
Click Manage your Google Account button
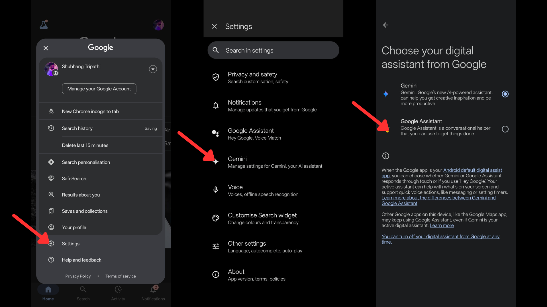99,89
